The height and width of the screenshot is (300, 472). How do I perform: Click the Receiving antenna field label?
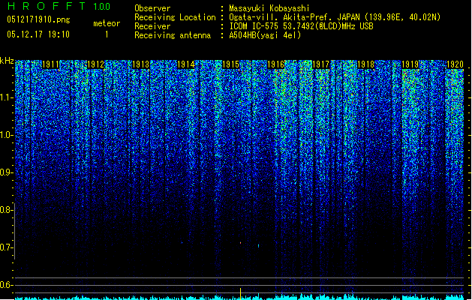coord(173,35)
